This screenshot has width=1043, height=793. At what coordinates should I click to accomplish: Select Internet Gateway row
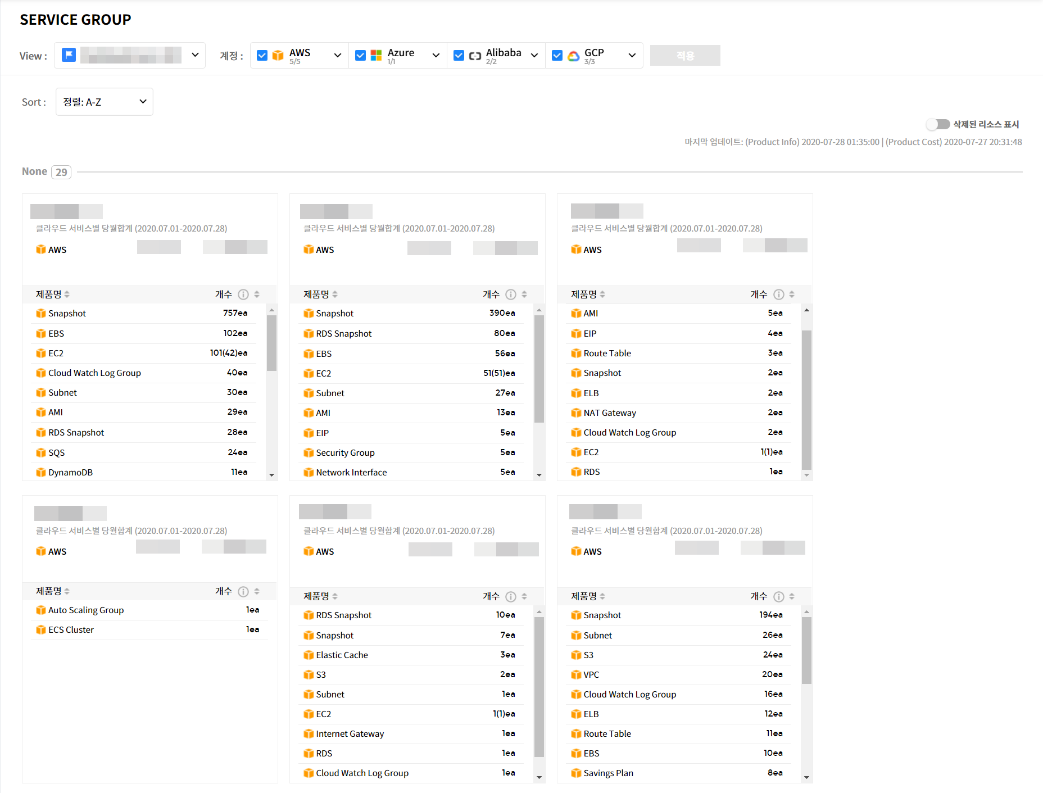pyautogui.click(x=350, y=734)
